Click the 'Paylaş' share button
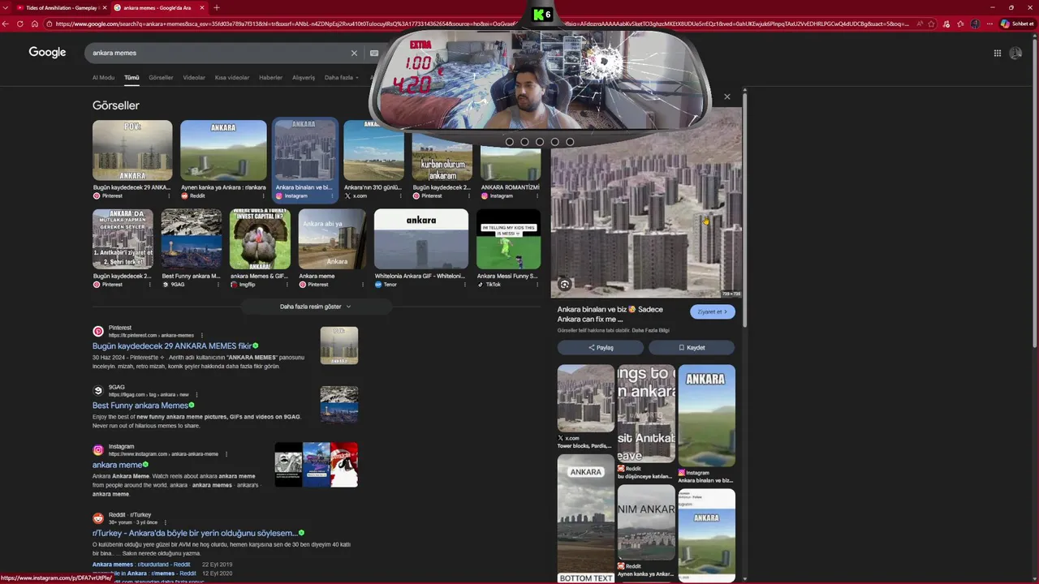 [x=601, y=348]
